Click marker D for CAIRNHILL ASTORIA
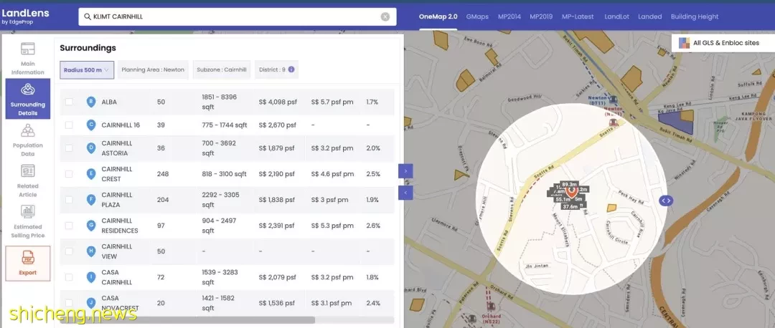The height and width of the screenshot is (328, 775). click(91, 148)
